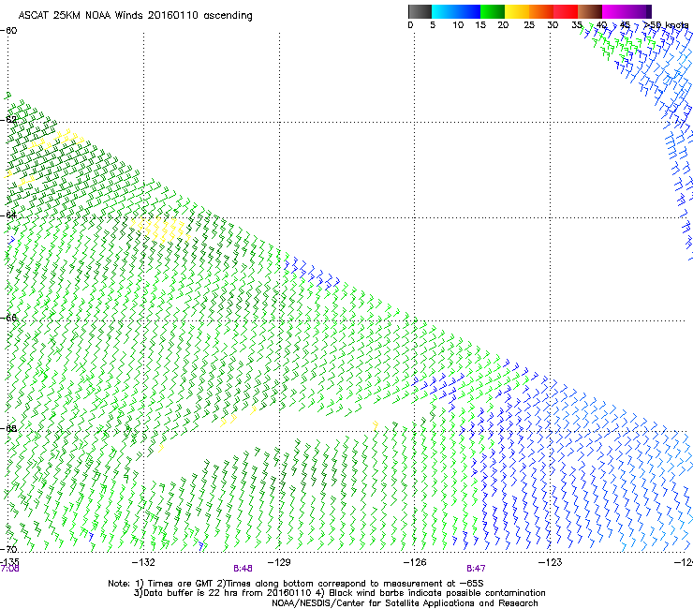Click the yellow 20–25 knot color bar segment
This screenshot has height=609, width=693.
(x=517, y=11)
